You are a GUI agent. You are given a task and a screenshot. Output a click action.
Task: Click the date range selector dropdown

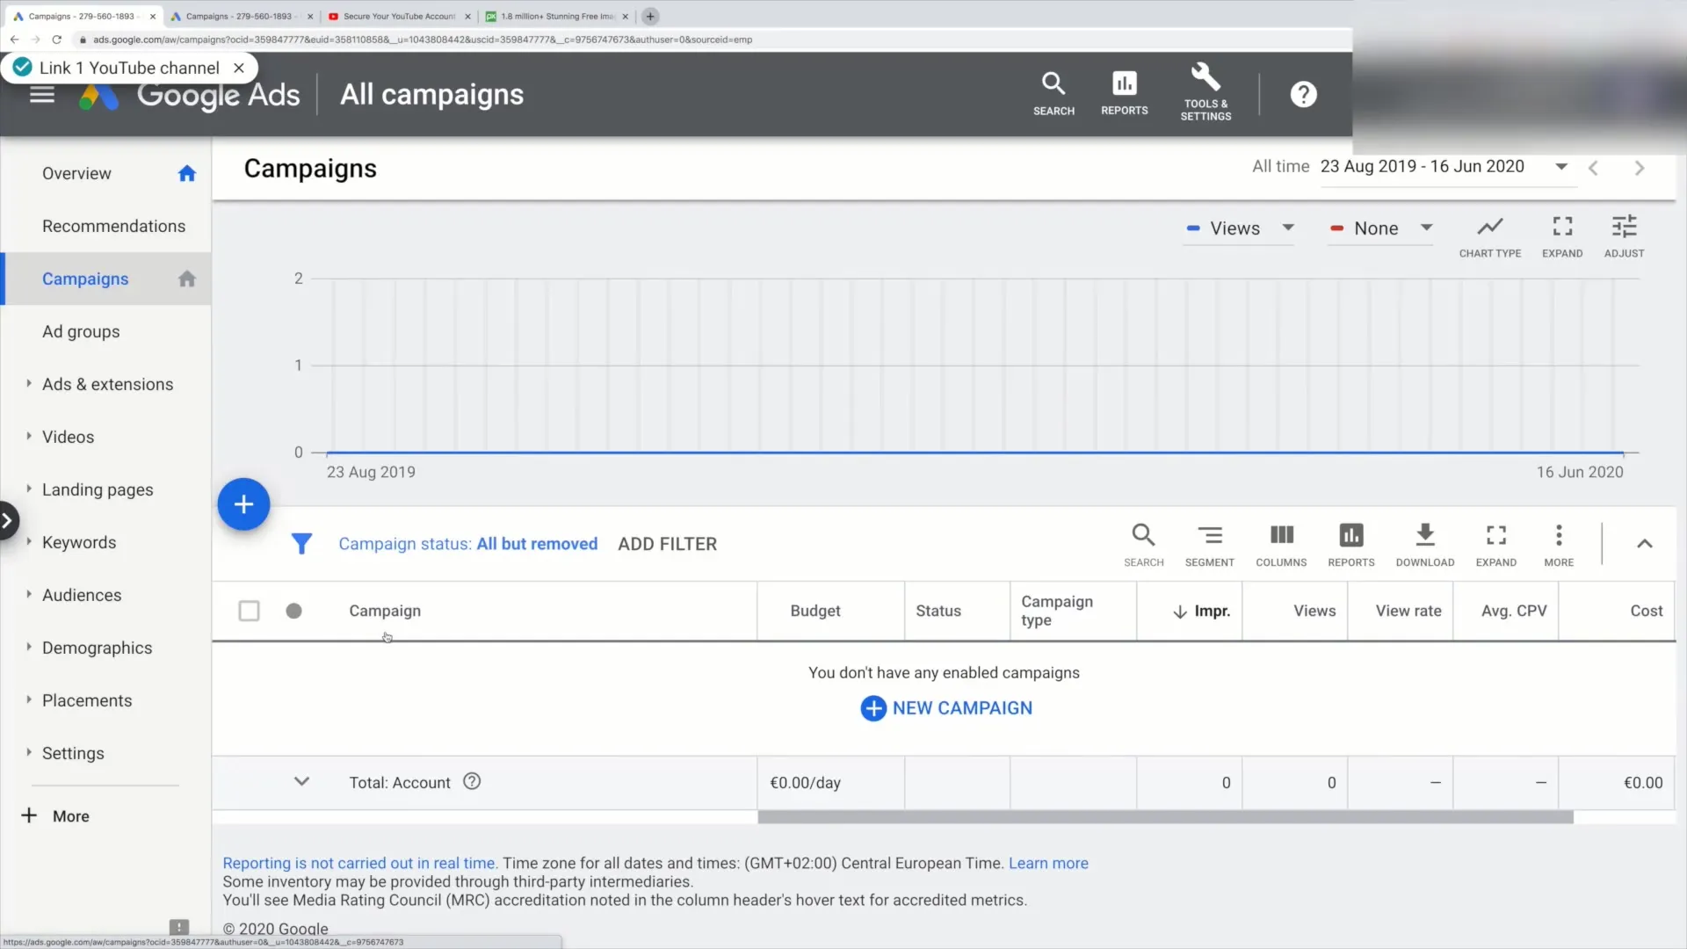click(1563, 167)
